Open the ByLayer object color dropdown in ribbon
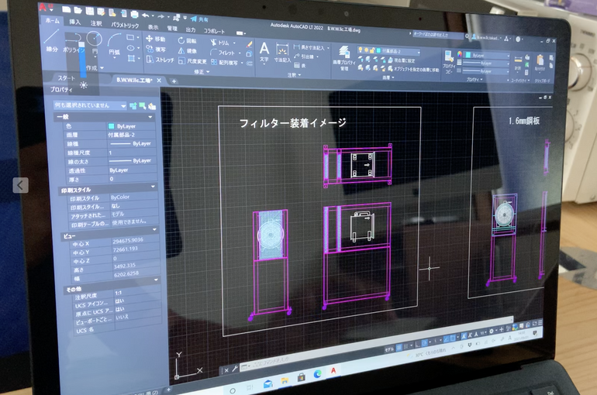 488,56
